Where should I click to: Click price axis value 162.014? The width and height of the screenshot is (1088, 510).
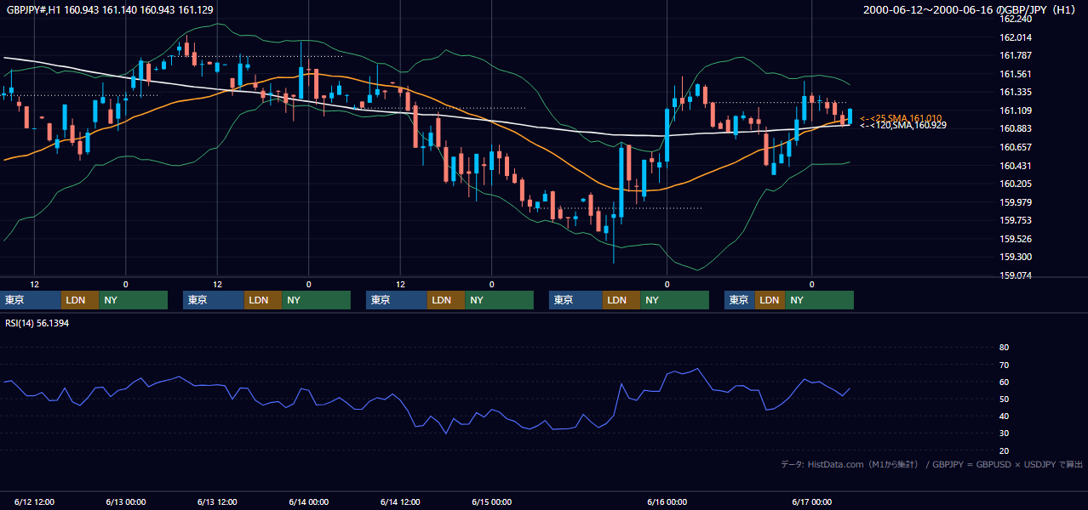(x=1016, y=37)
